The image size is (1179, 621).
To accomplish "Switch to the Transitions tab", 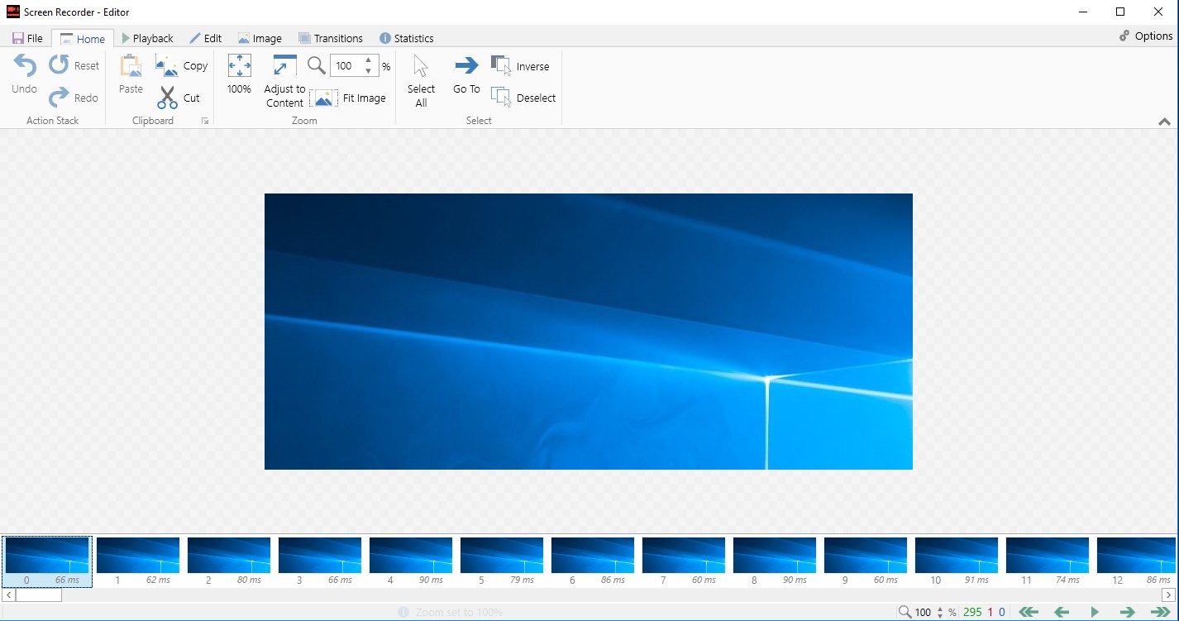I will pos(331,38).
